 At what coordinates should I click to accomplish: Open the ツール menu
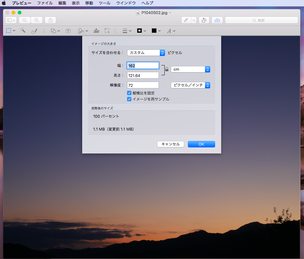tap(104, 3)
